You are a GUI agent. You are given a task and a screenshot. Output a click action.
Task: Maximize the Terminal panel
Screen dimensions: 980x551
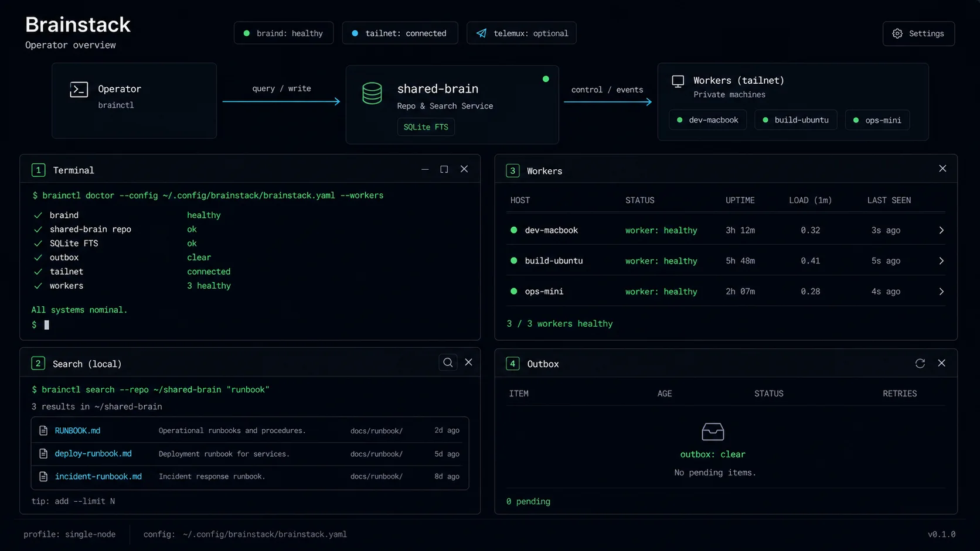pyautogui.click(x=444, y=169)
